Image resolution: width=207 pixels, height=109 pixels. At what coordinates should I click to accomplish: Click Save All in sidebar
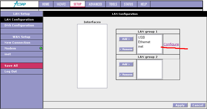22,66
